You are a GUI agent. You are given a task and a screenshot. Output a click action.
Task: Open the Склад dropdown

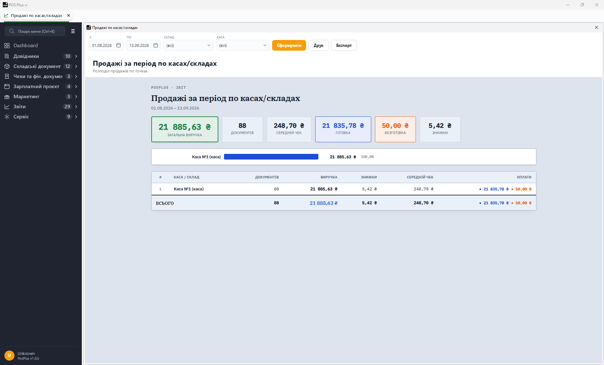pos(188,45)
